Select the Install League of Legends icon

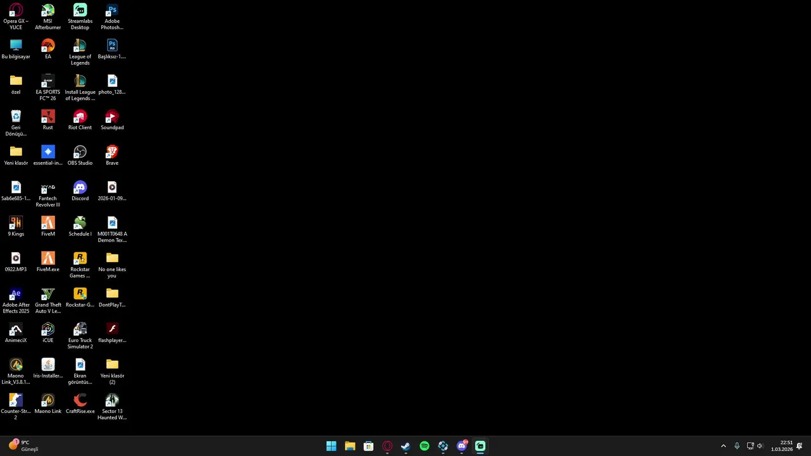pyautogui.click(x=80, y=88)
